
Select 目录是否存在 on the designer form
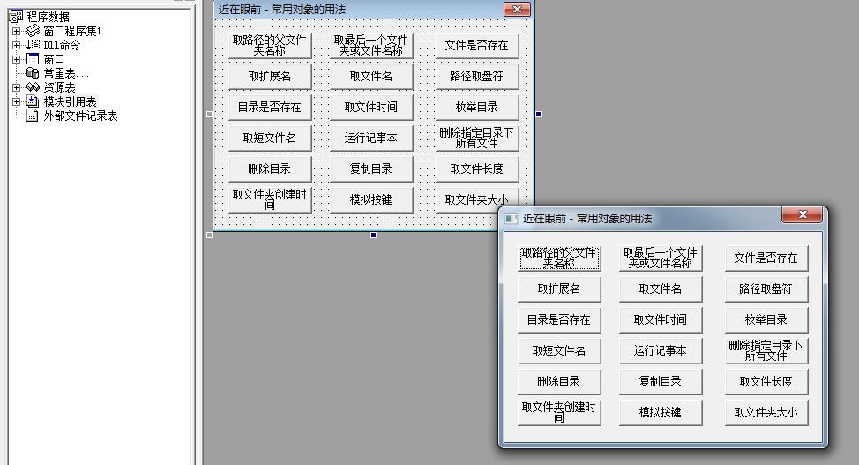point(270,107)
